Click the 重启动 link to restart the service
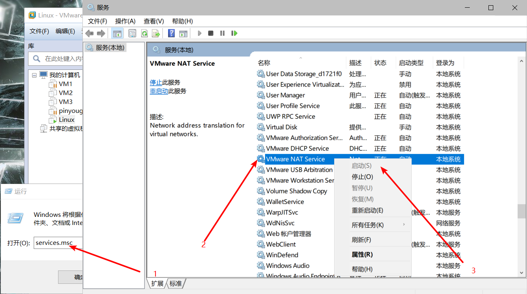527x294 pixels. [x=159, y=91]
